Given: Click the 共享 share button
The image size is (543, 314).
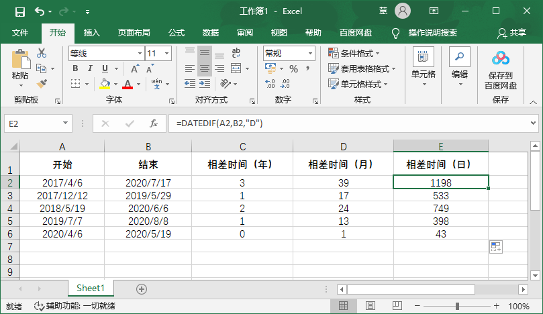Looking at the screenshot, I should click(x=511, y=32).
